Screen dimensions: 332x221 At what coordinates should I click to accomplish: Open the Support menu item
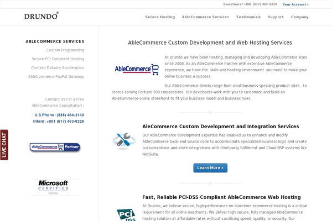click(x=276, y=17)
